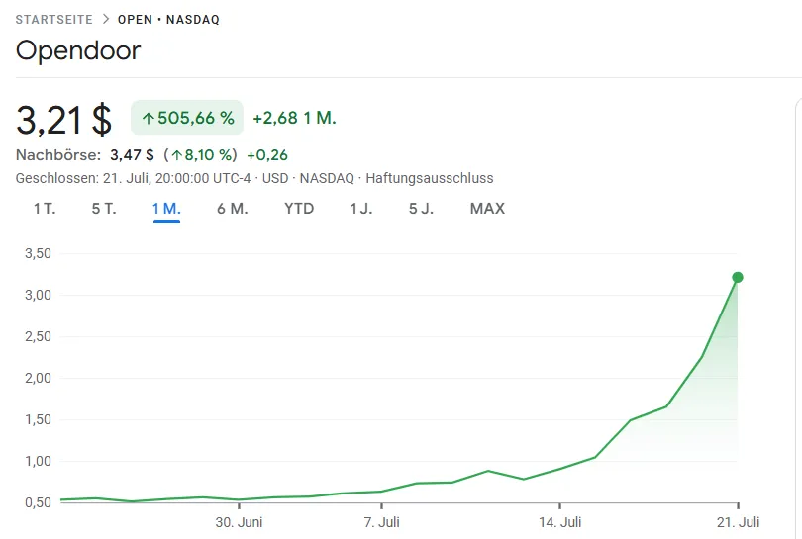This screenshot has height=539, width=802.
Task: Click the 3,21 $ current price
Action: point(64,120)
